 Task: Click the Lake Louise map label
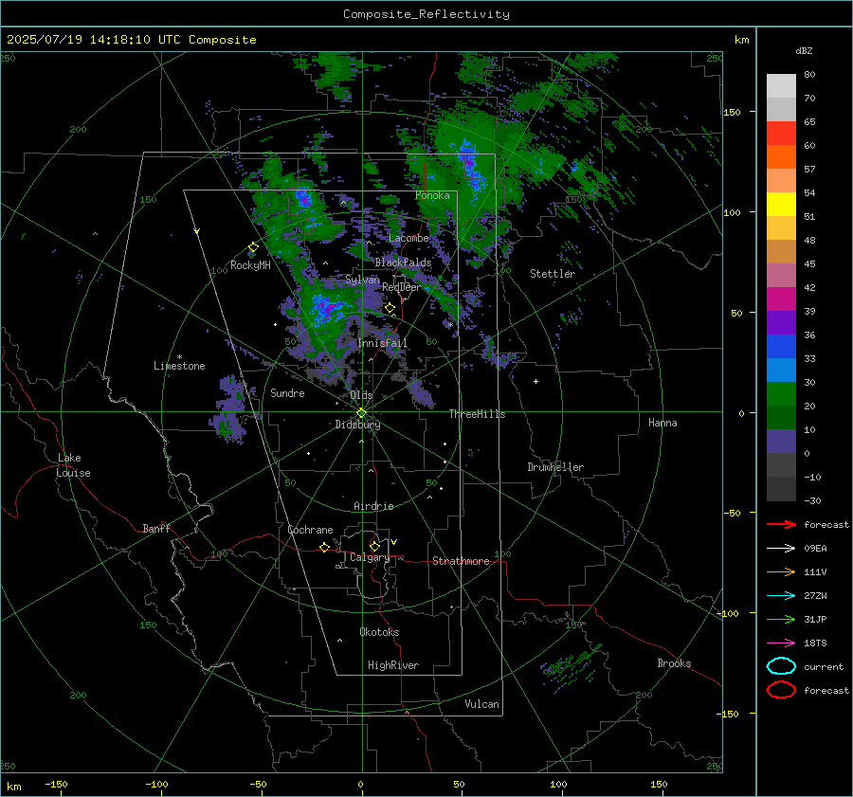73,465
